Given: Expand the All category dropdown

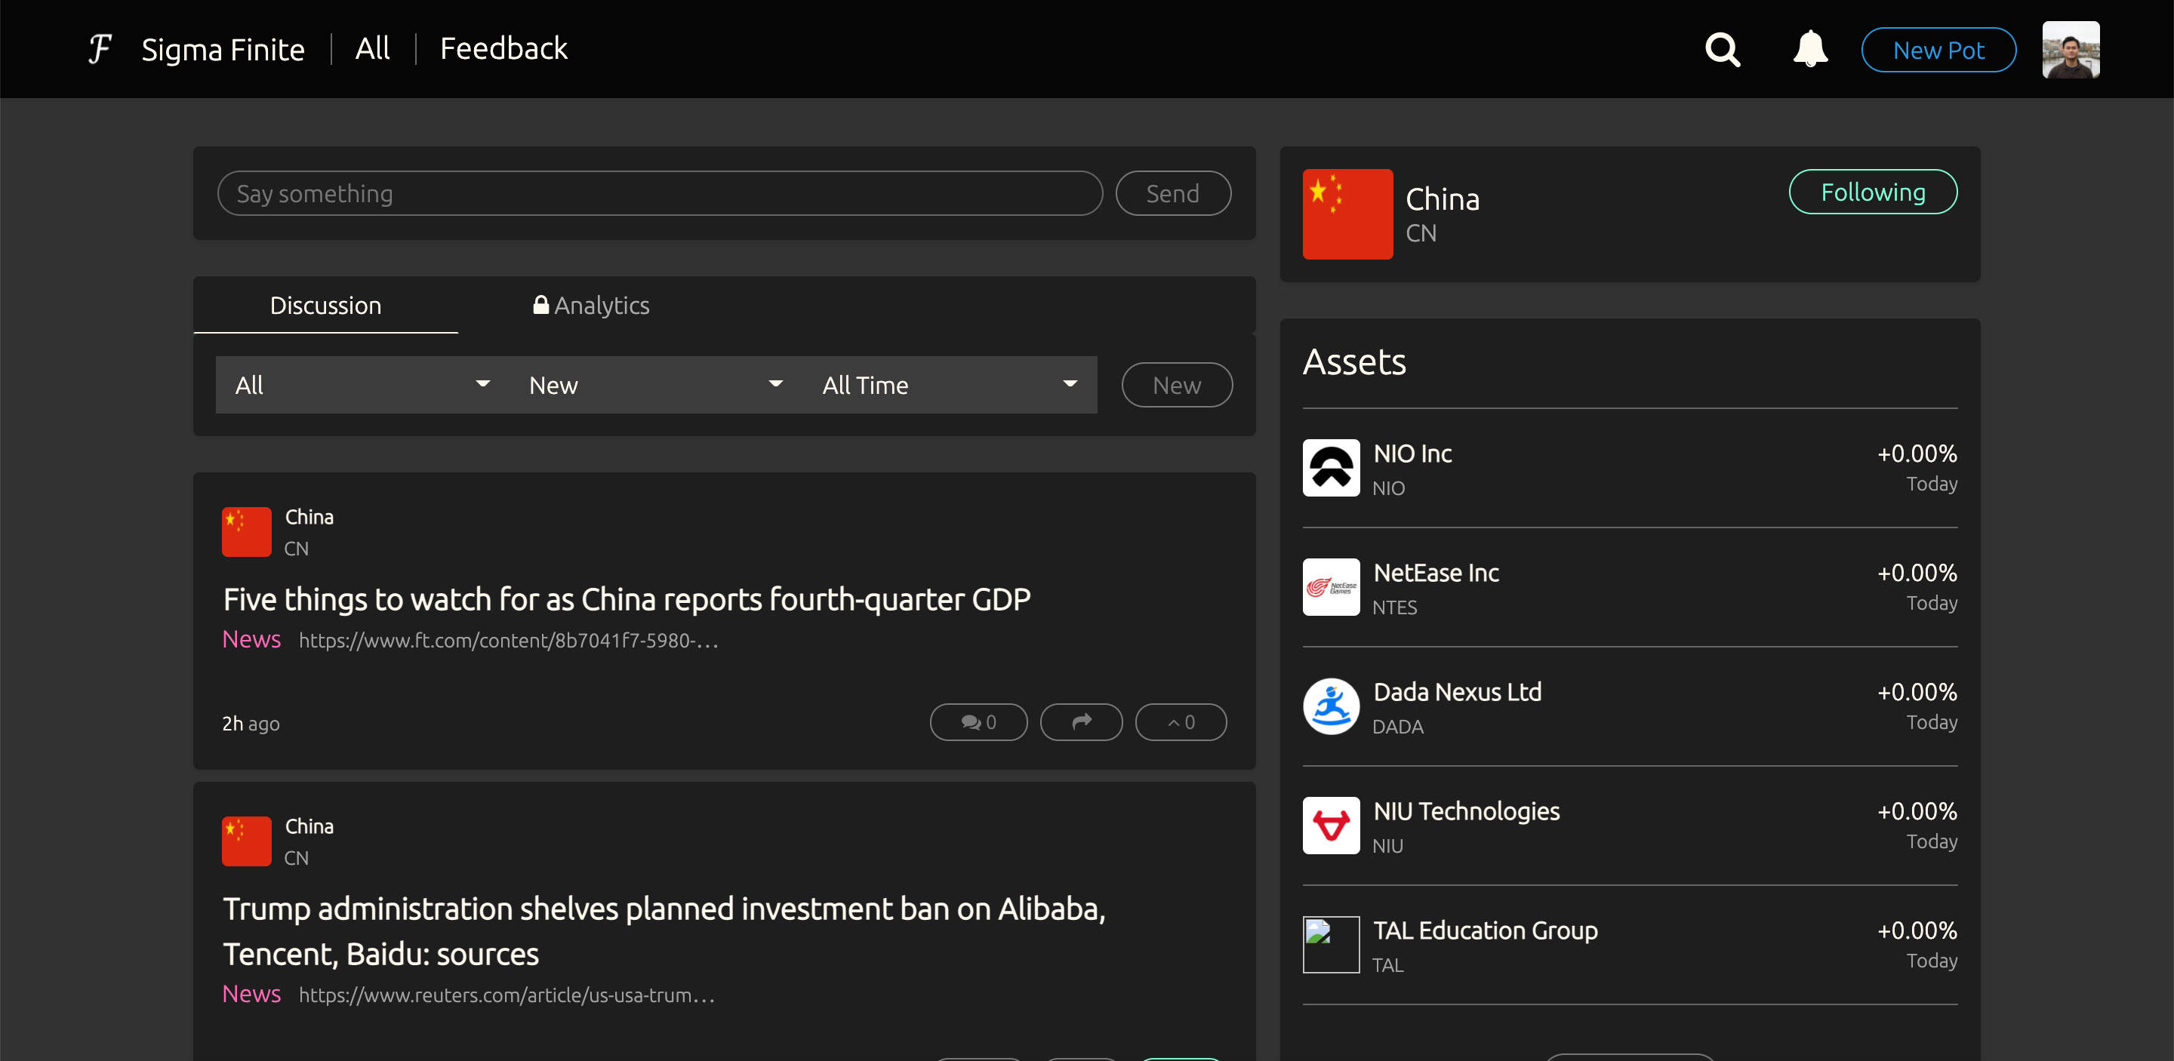Looking at the screenshot, I should tap(362, 385).
